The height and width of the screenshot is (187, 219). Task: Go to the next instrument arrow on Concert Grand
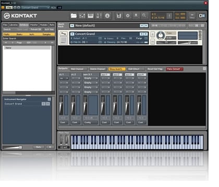click(146, 34)
